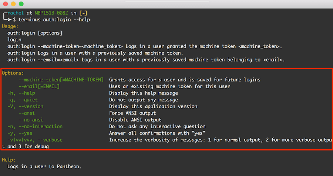The width and height of the screenshot is (333, 176).
Task: Click 'Display this application version' description
Action: [x=153, y=106]
